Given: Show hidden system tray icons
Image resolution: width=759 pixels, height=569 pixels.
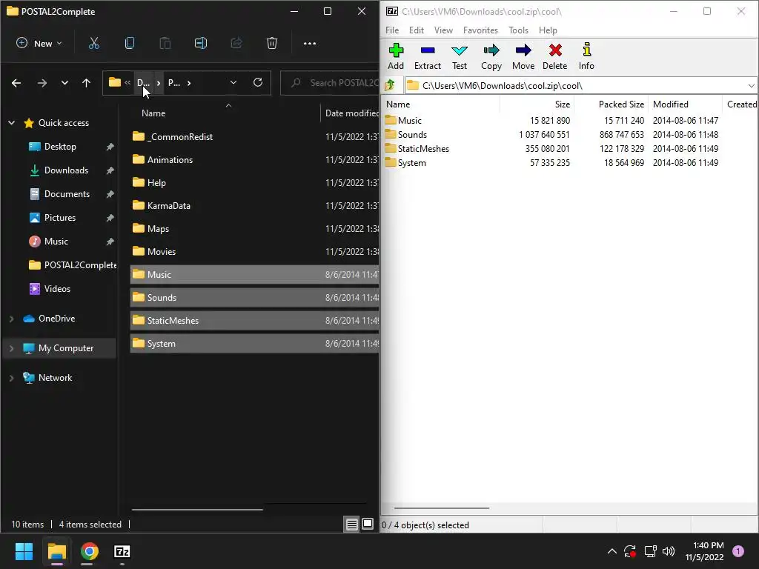Looking at the screenshot, I should (x=611, y=551).
